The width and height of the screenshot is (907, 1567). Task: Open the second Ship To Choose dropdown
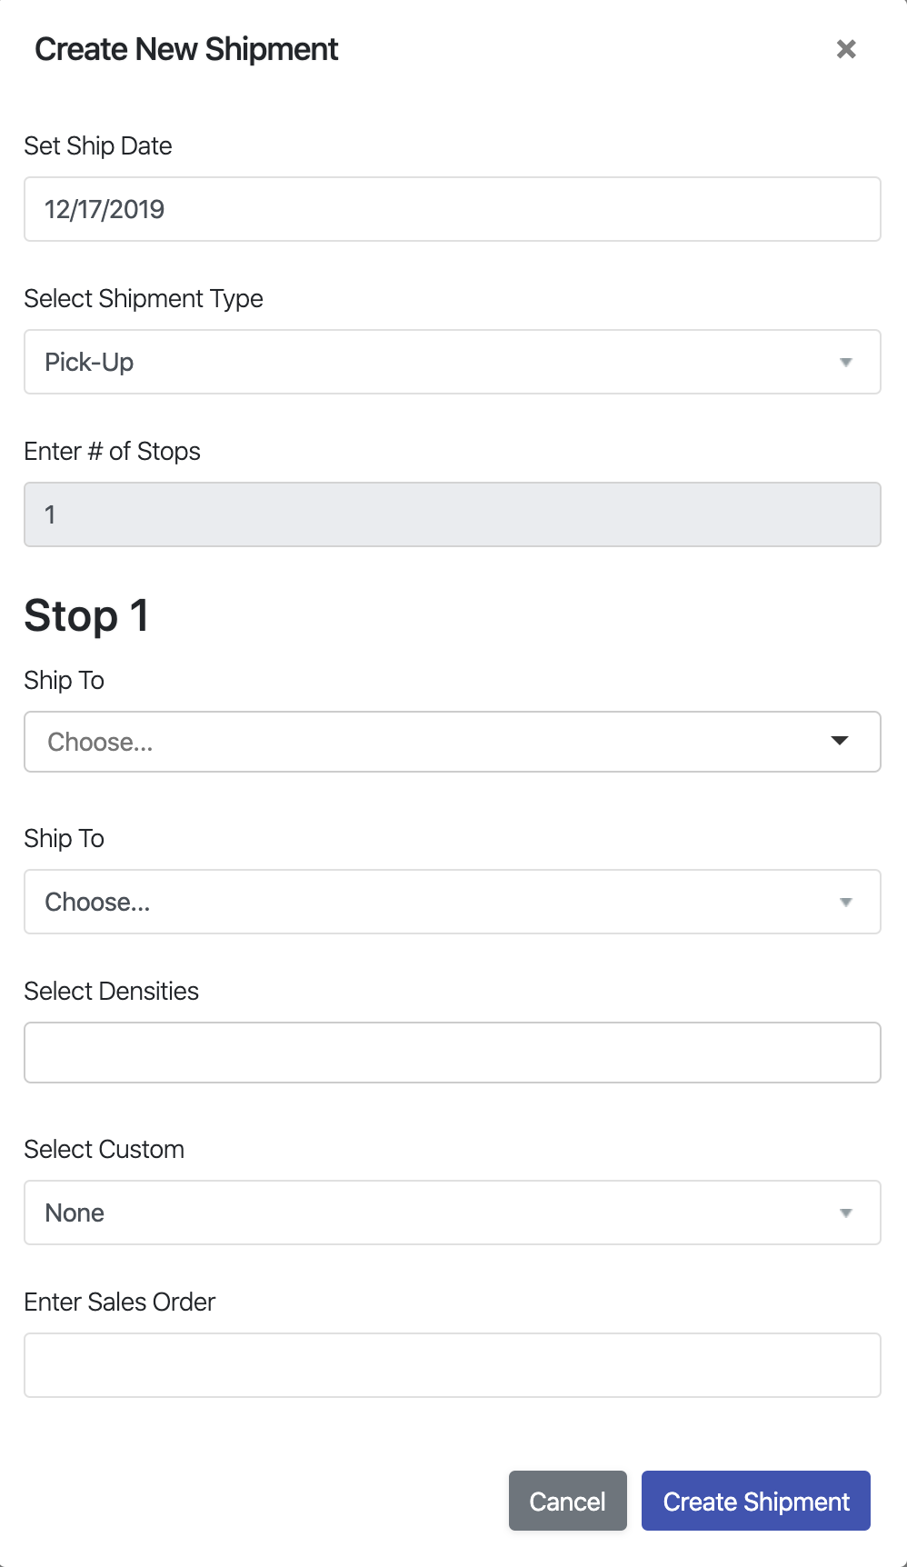[x=453, y=902]
